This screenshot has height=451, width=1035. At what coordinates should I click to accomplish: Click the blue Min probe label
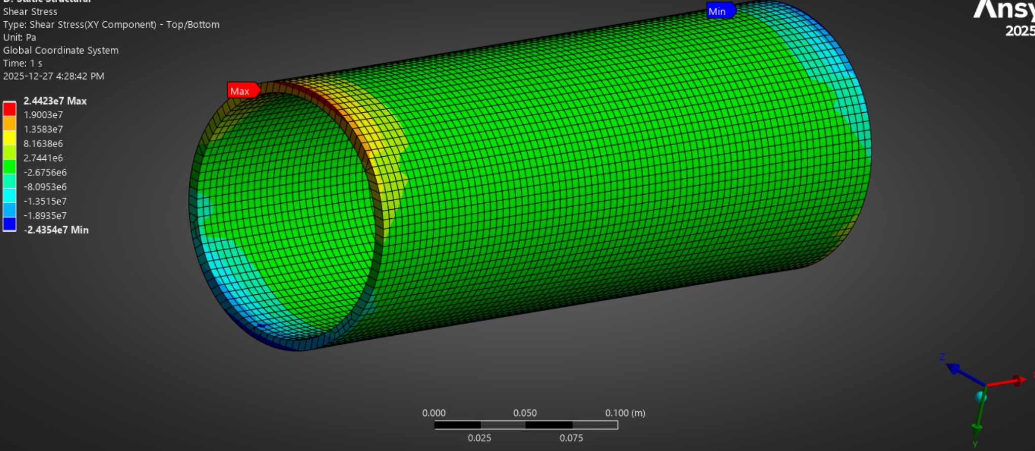[719, 11]
